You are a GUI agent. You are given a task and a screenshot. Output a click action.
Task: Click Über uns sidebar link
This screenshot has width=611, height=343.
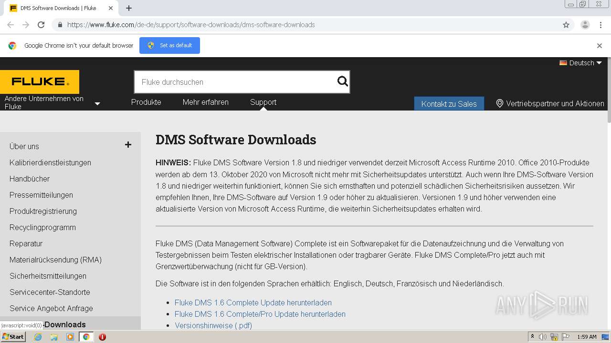tap(24, 146)
